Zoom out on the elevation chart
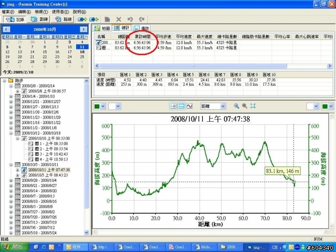Image resolution: width=336 pixels, height=252 pixels. click(x=245, y=106)
